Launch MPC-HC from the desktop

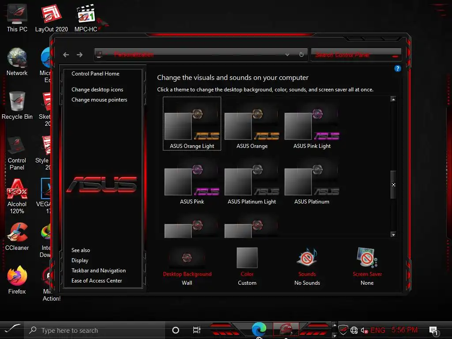coord(86,18)
